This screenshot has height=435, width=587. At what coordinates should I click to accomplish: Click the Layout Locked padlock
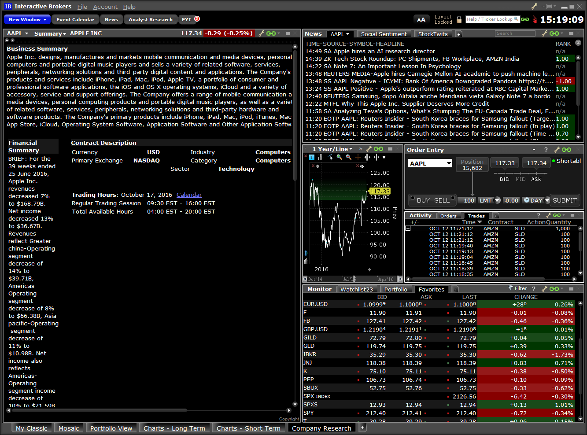(459, 19)
